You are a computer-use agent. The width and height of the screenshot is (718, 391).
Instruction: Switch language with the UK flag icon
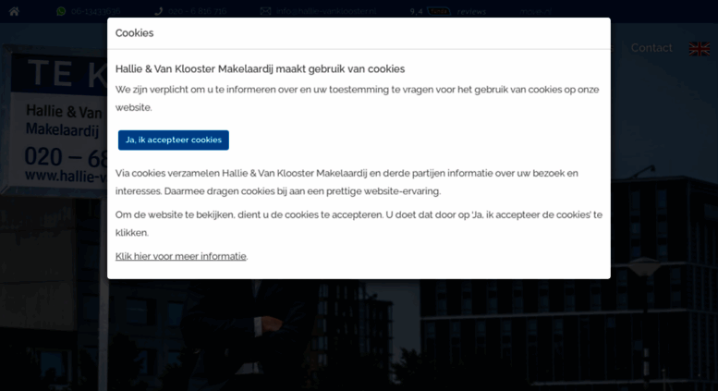pos(700,49)
